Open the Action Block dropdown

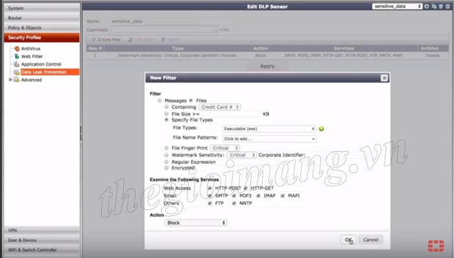(196, 223)
